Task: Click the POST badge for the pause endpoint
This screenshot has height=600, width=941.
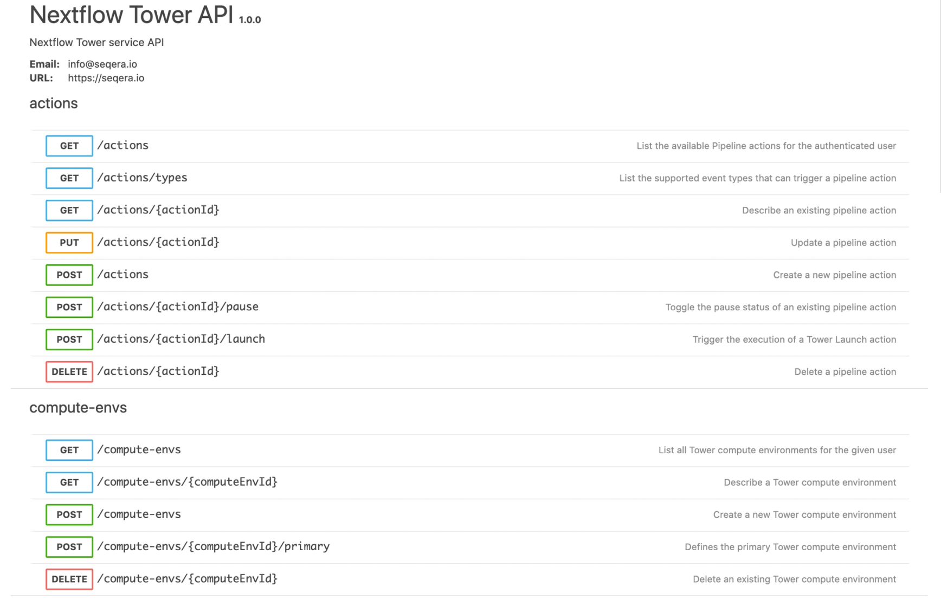Action: coord(69,307)
